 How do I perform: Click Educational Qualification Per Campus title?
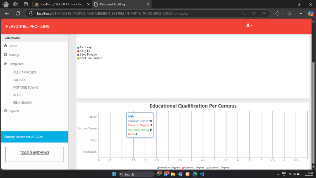[x=193, y=106]
